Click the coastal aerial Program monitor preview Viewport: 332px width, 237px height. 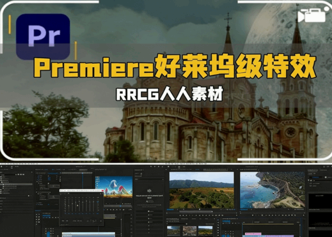[273, 190]
